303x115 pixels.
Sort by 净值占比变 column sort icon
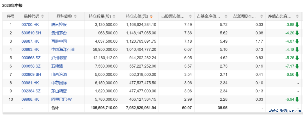pos(297,17)
